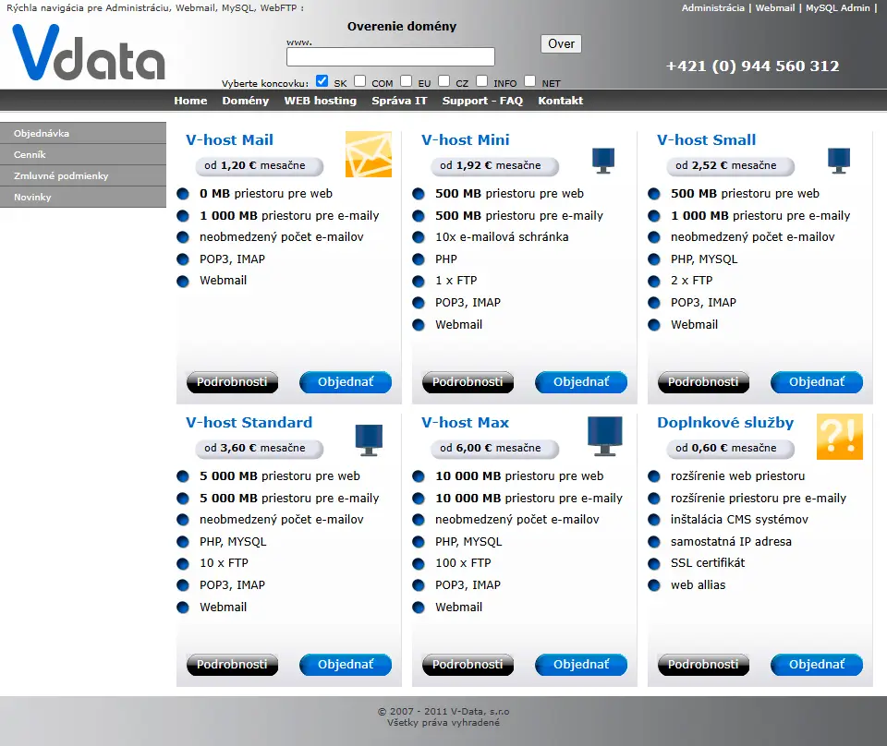Click Podrobnosti for V-host Mini

468,382
